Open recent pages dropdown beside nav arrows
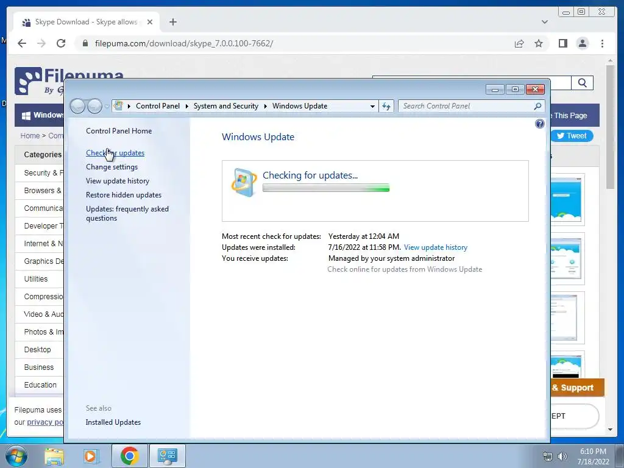Screen dimensions: 624x468 click(107, 106)
